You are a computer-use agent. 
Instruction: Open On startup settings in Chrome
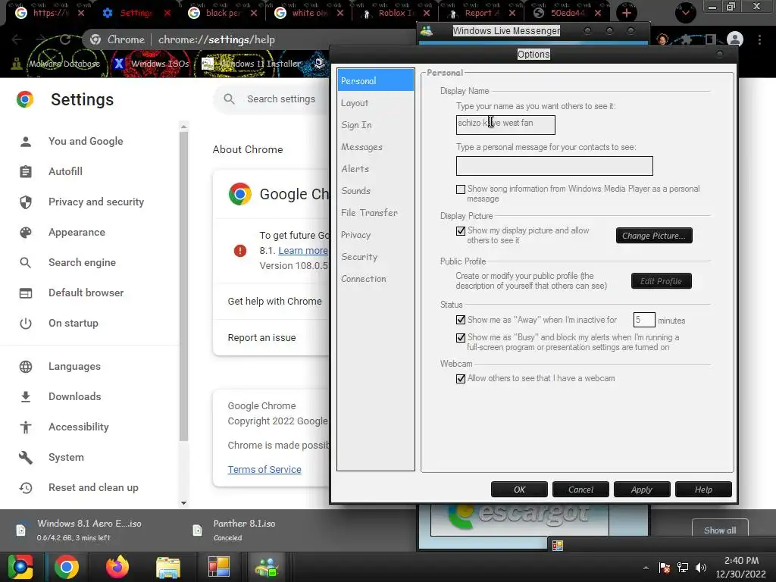pos(74,323)
